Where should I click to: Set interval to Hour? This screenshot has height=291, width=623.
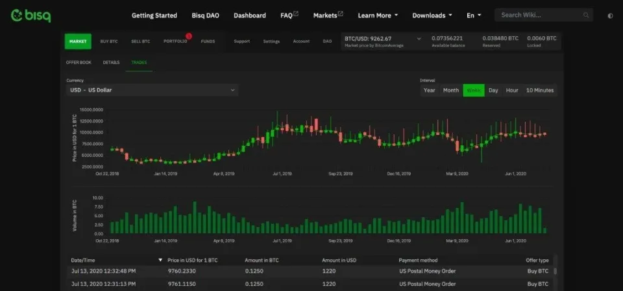[x=512, y=90]
